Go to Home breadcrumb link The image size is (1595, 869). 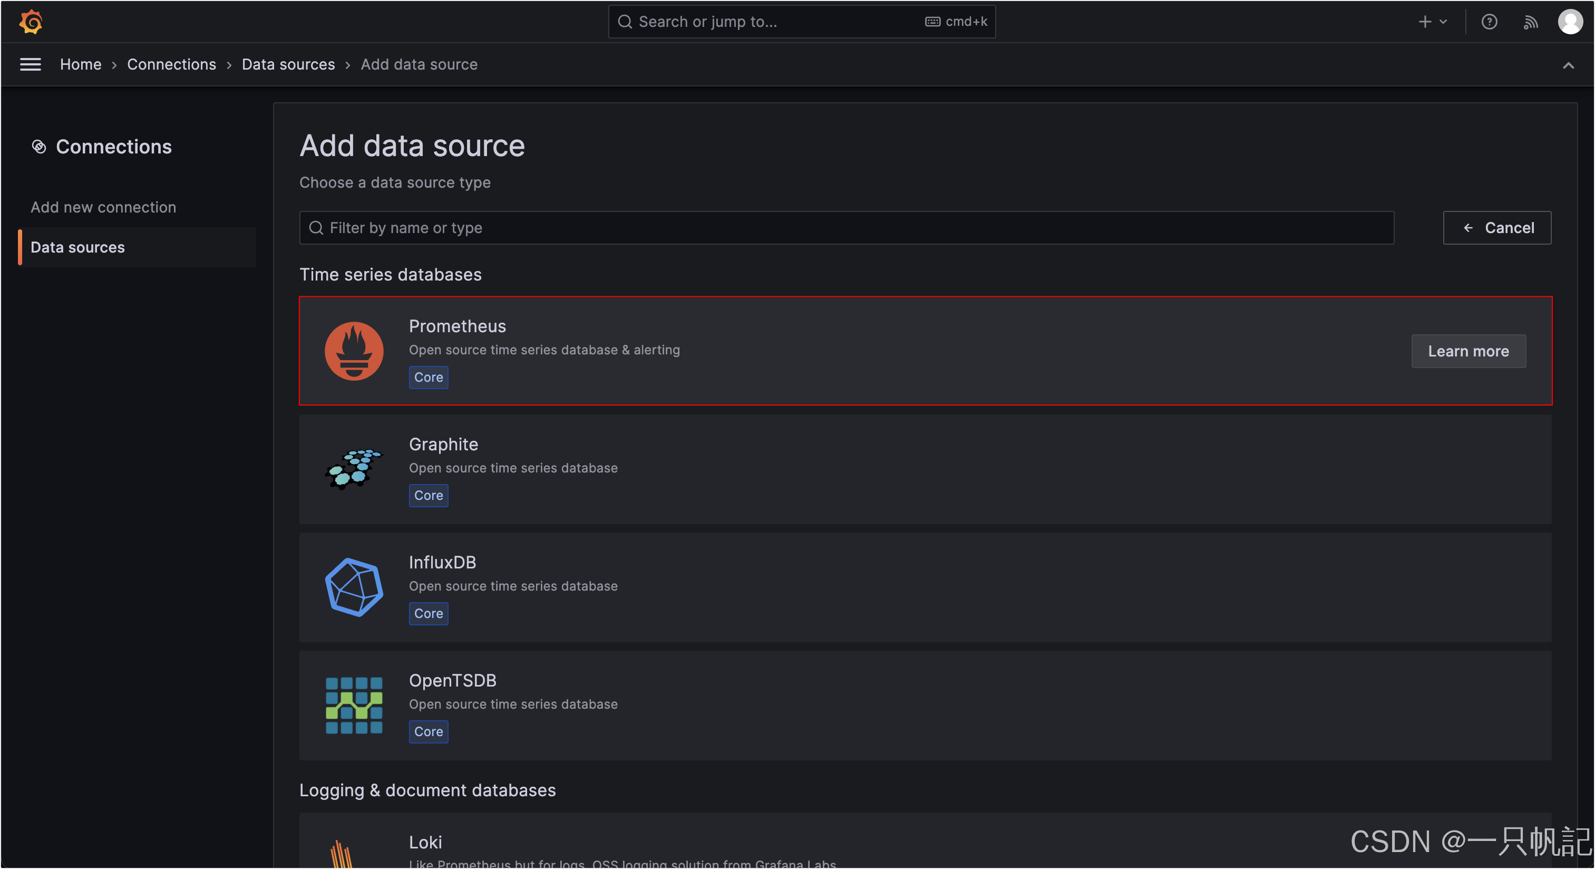point(81,64)
